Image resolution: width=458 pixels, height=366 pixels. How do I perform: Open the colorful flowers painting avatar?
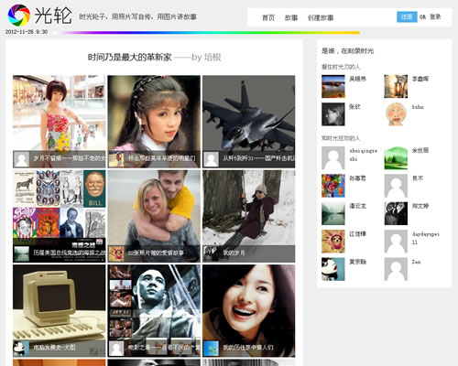point(333,186)
